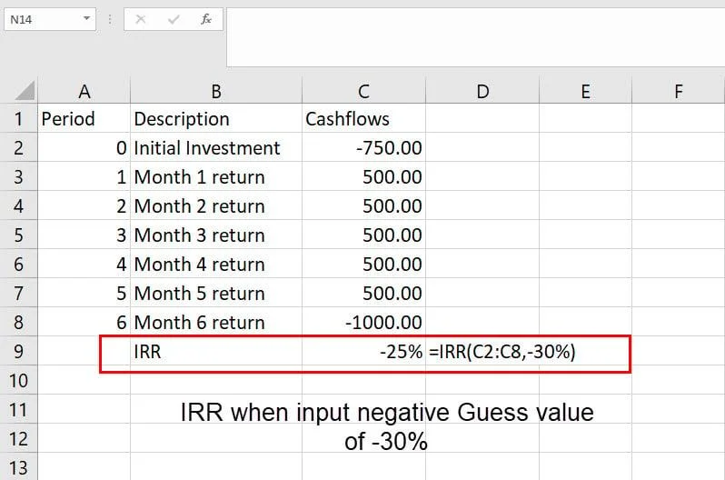Select column F header
Viewport: 725px width, 480px height.
678,91
